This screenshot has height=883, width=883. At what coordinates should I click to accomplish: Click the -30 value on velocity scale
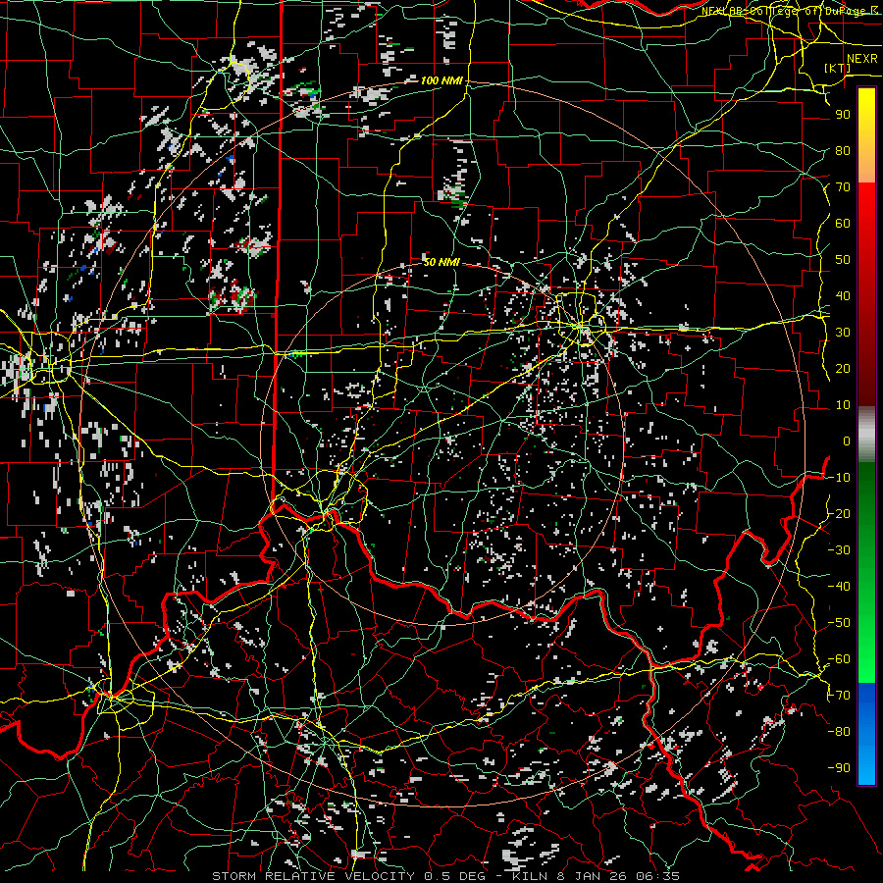tap(839, 550)
